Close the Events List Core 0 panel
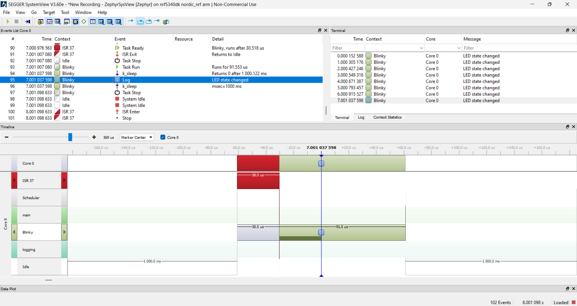The height and width of the screenshot is (306, 577). point(325,30)
